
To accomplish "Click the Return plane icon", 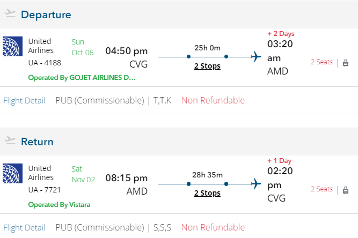I will [x=10, y=141].
